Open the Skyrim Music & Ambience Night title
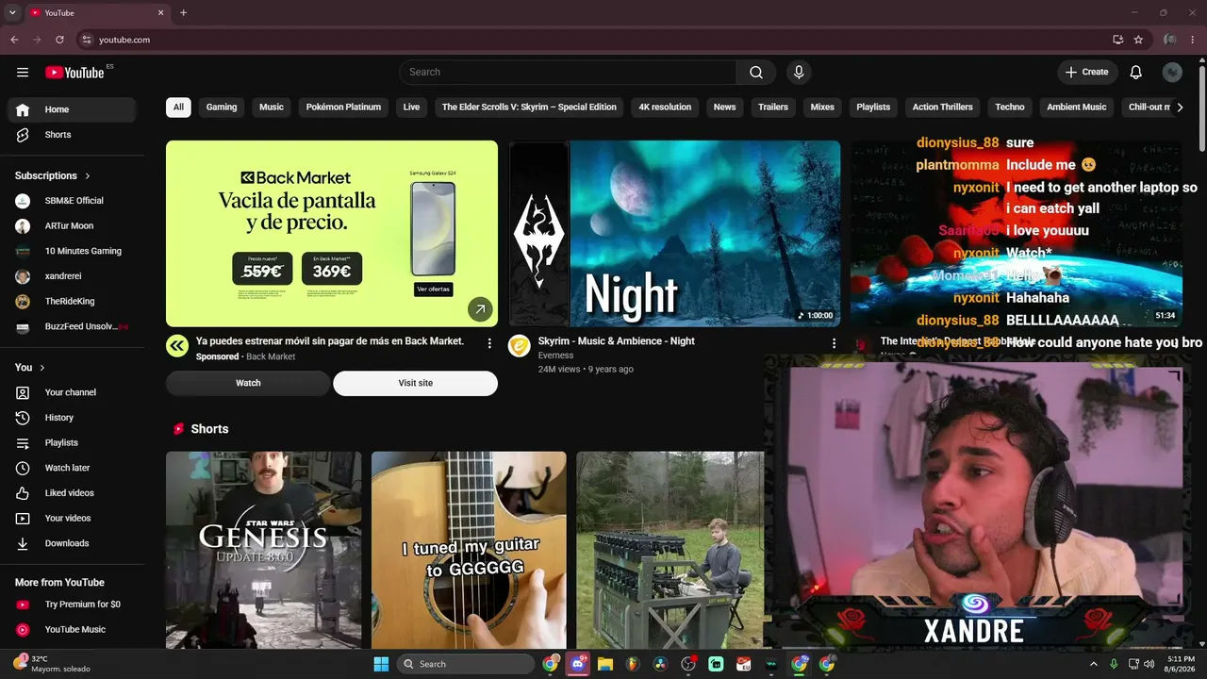Viewport: 1207px width, 679px height. [616, 341]
